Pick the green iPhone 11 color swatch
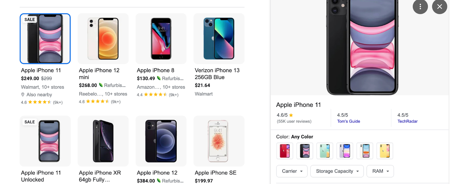450x184 pixels. [325, 151]
